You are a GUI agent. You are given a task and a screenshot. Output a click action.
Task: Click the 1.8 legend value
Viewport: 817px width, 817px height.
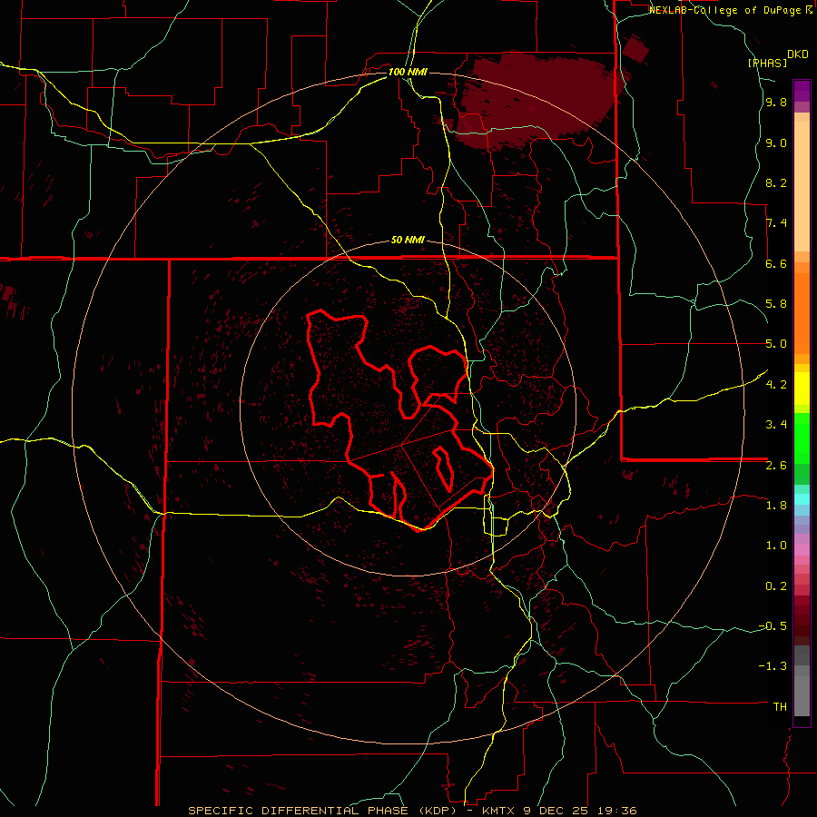coord(776,505)
